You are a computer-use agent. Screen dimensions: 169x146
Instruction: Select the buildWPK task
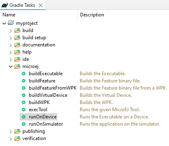point(39,102)
